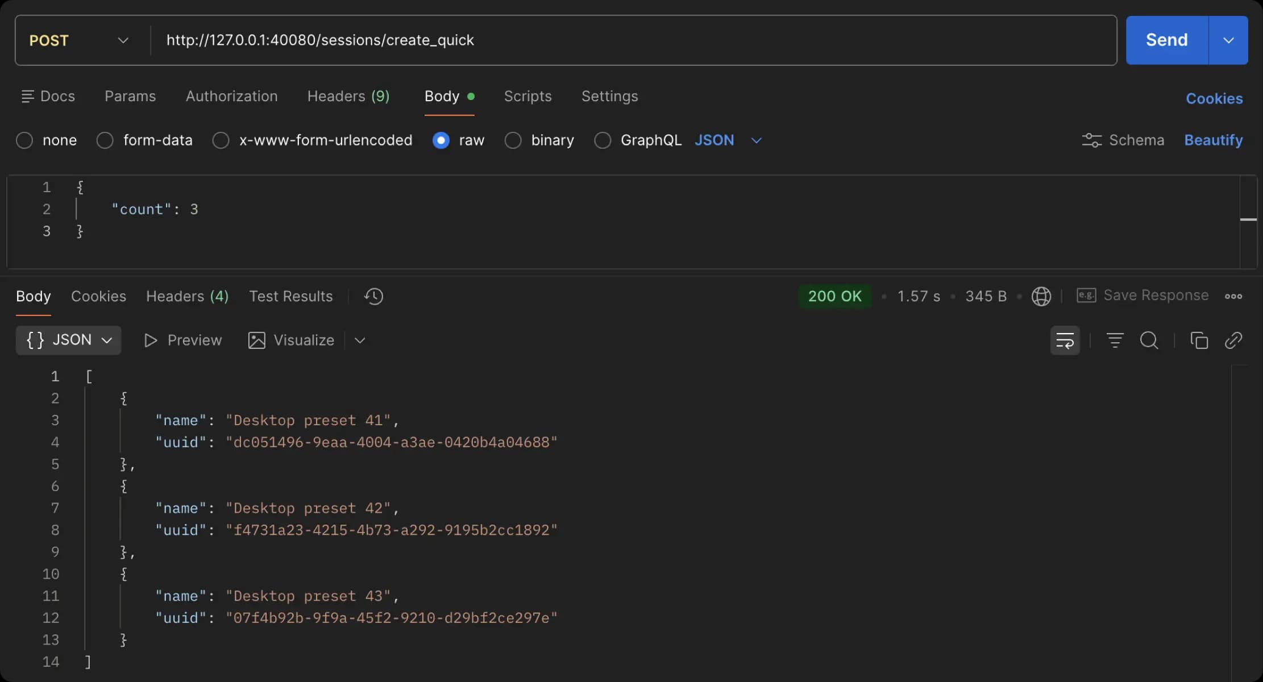The height and width of the screenshot is (682, 1263).
Task: Toggle the wrap lines icon in response
Action: (x=1065, y=340)
